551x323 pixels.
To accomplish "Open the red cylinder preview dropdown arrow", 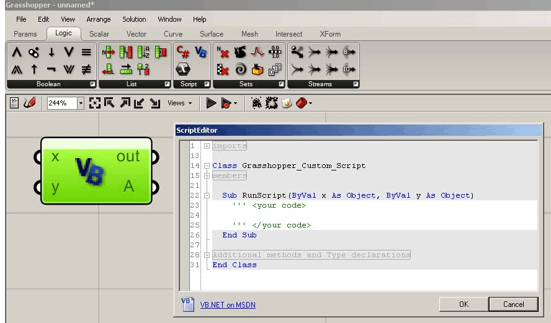I will click(x=311, y=103).
